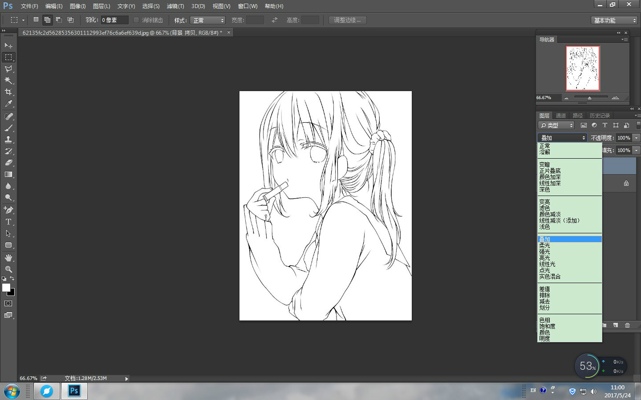Click Navigator zoom out small mountains button
Image resolution: width=641 pixels, height=400 pixels.
coord(566,98)
